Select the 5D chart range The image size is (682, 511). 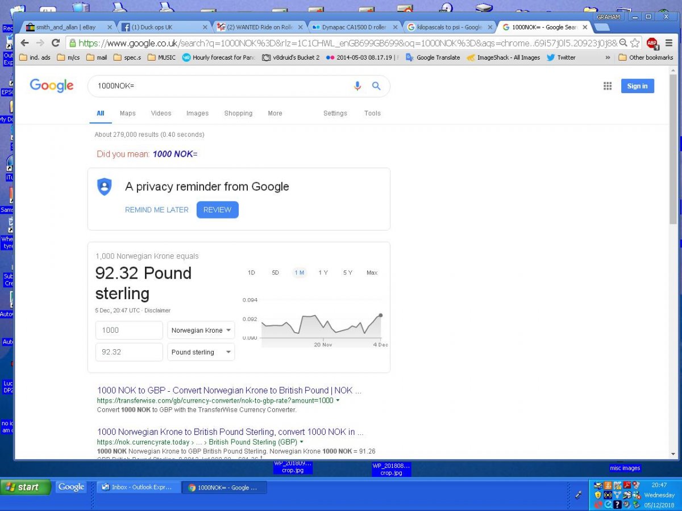275,273
